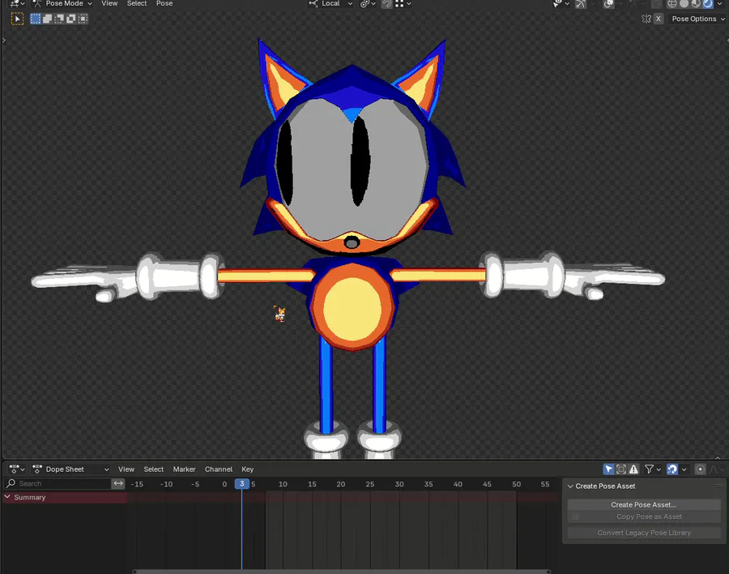Screen dimensions: 729x574
Task: Click the channel search field
Action: pos(58,484)
